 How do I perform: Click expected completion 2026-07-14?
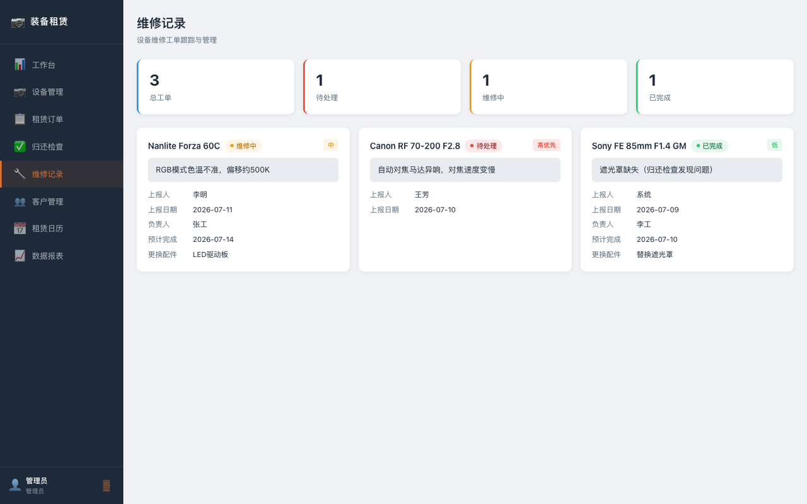coord(213,239)
